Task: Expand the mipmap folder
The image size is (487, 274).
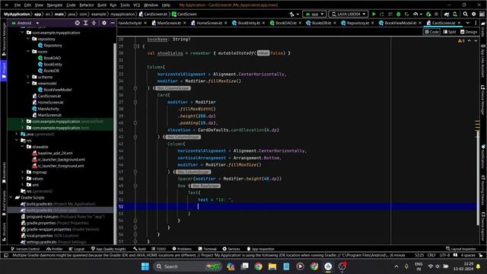Action: click(x=22, y=172)
